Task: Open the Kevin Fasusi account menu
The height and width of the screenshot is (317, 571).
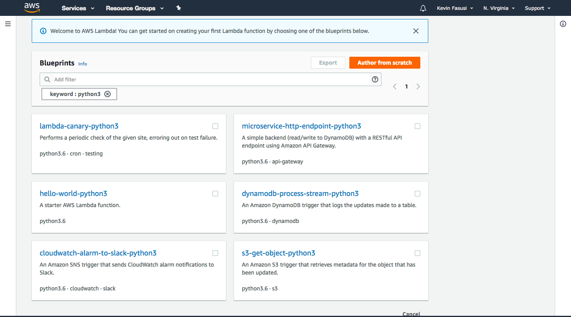Action: coord(455,8)
